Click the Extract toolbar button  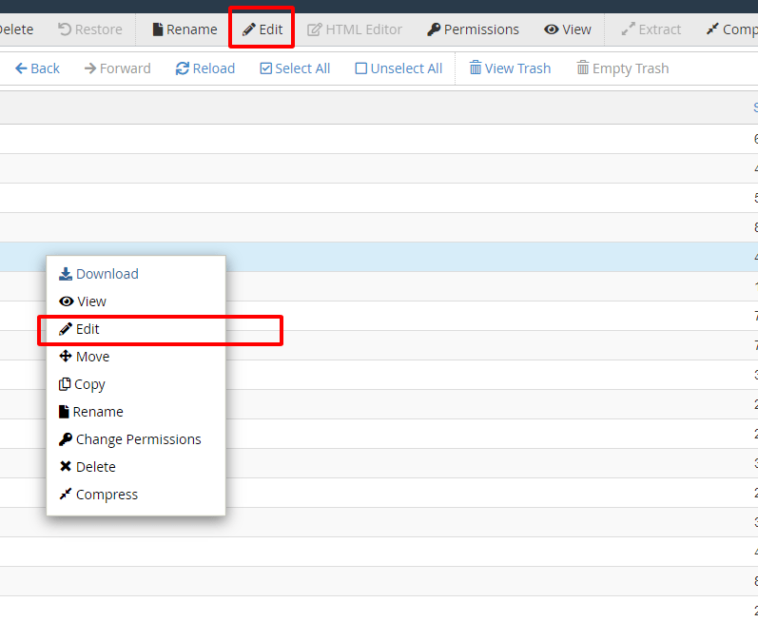651,29
